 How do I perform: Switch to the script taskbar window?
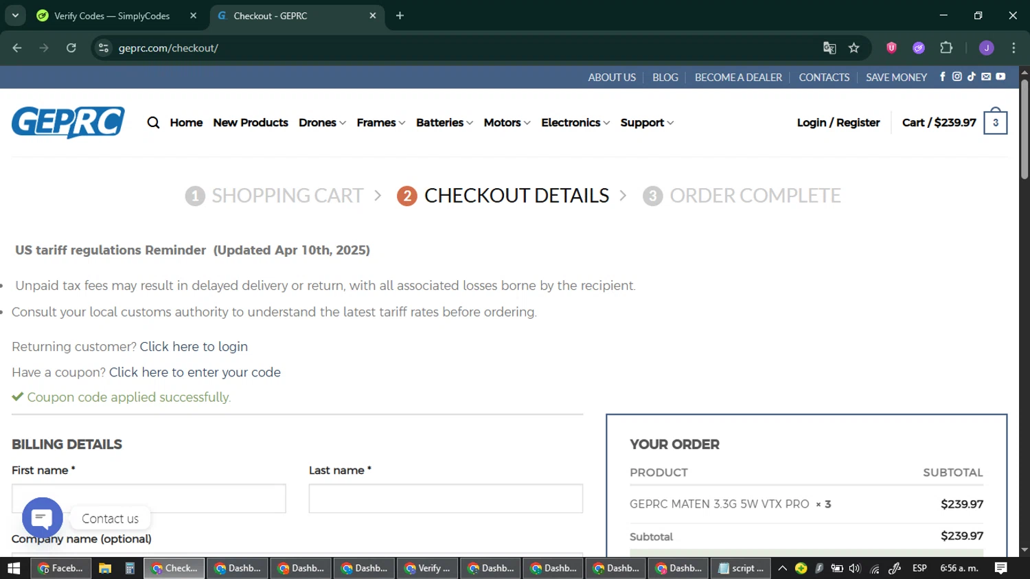pyautogui.click(x=742, y=568)
